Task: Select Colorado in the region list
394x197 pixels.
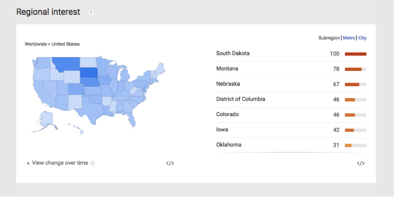Action: click(x=228, y=114)
